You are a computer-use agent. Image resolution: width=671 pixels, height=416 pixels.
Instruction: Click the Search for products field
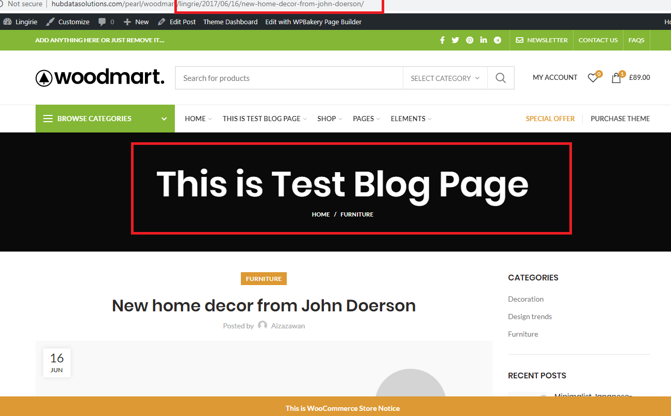click(x=289, y=78)
